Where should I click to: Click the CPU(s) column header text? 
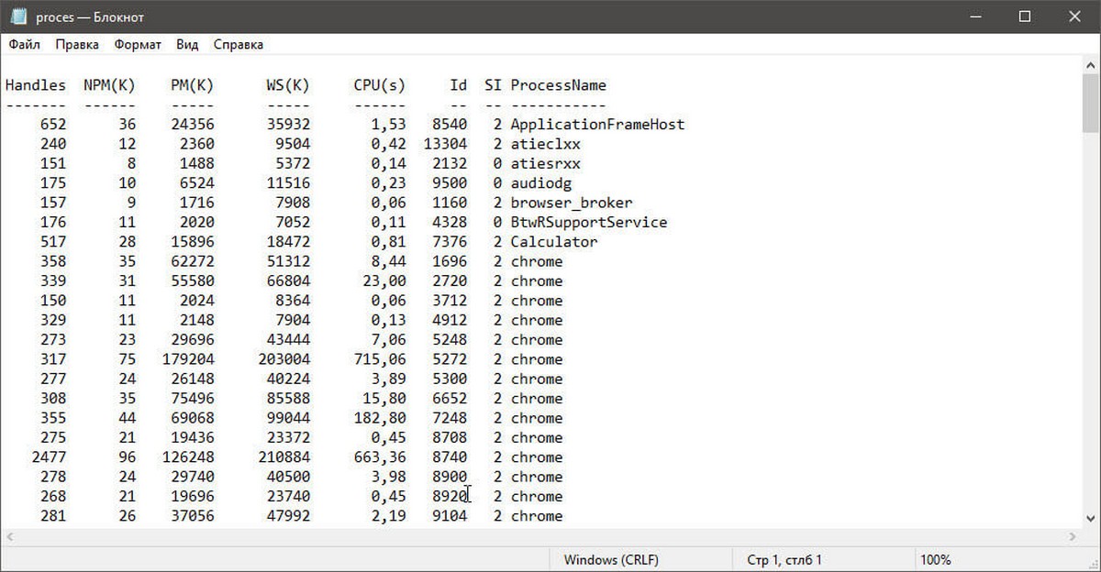point(380,85)
